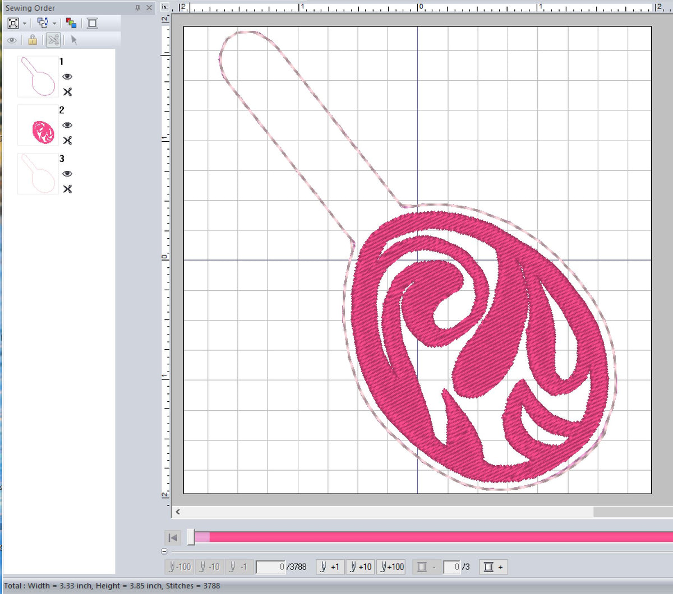
Task: Toggle the scissors cut setting for item 1
Action: 68,92
